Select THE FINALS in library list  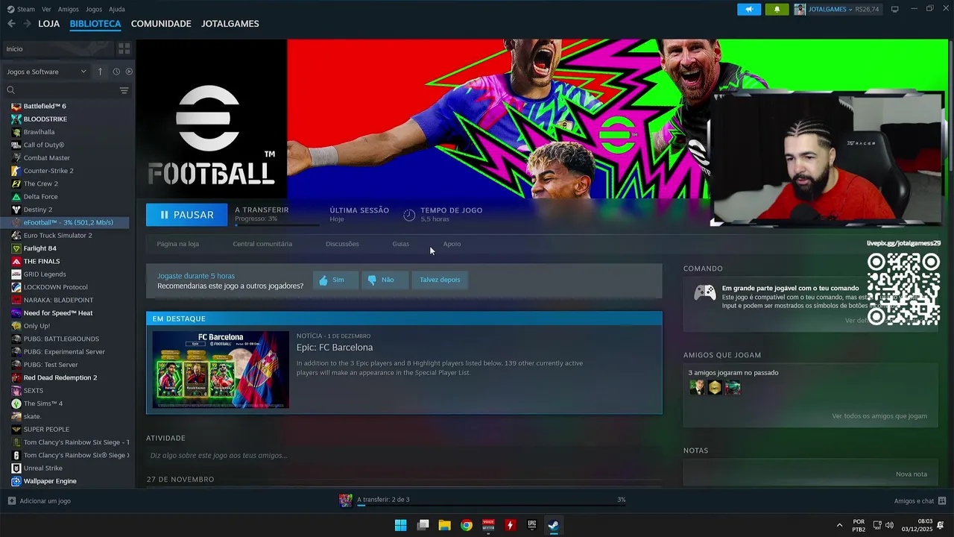coord(42,261)
